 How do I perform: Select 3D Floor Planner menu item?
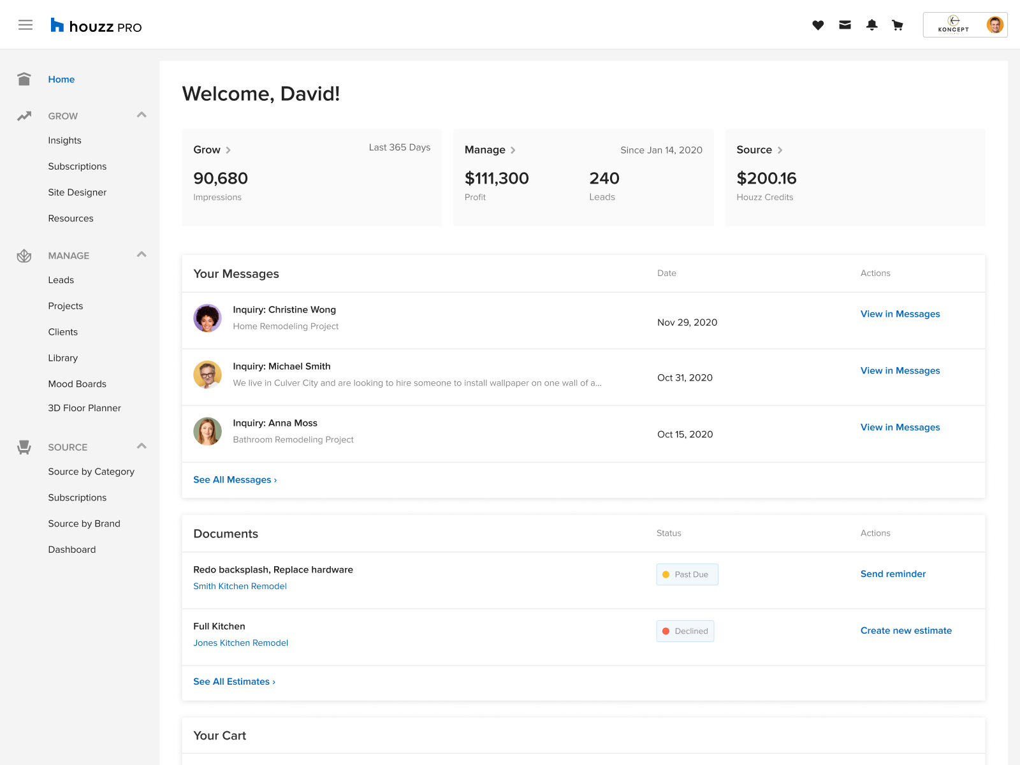pyautogui.click(x=84, y=408)
